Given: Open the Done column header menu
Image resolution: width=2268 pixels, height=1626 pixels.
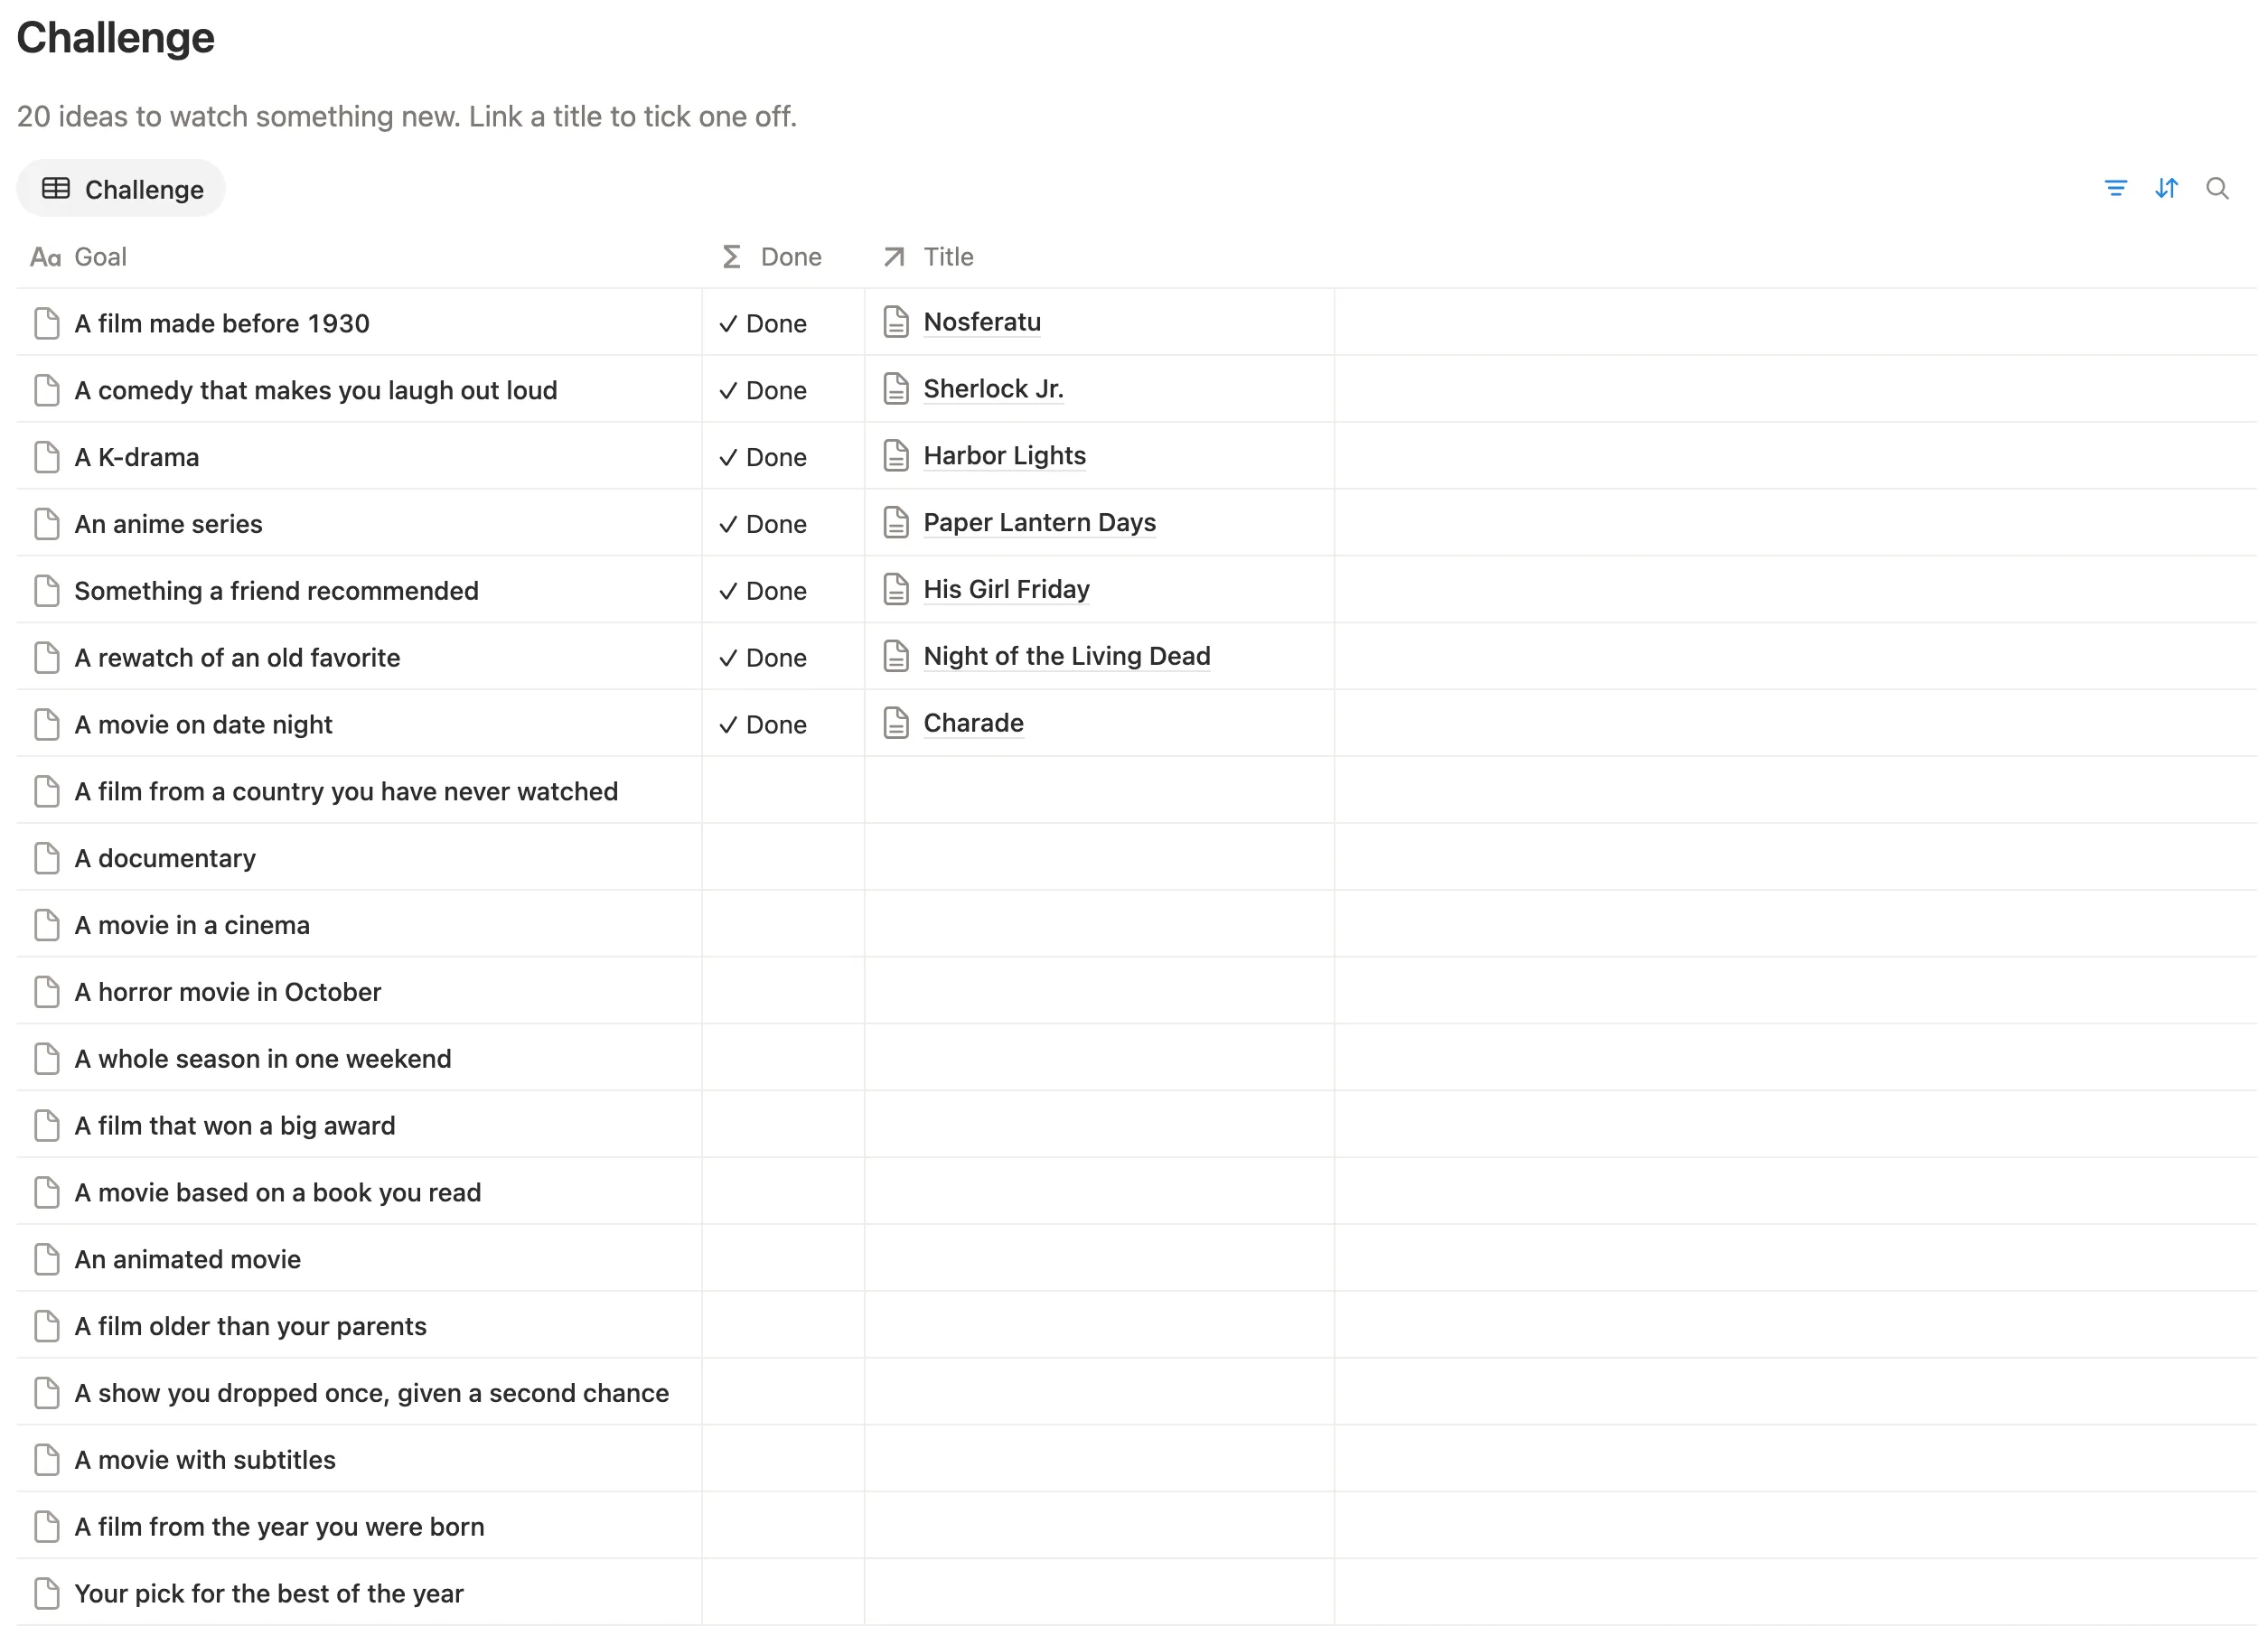Looking at the screenshot, I should (783, 257).
